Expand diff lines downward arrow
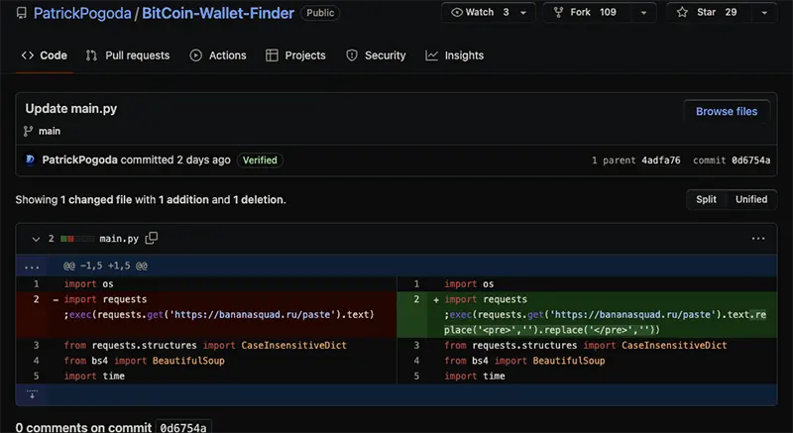 point(32,394)
